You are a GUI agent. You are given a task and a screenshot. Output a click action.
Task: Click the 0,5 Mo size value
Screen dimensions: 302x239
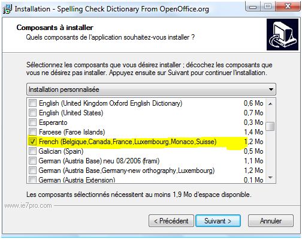tap(253, 151)
